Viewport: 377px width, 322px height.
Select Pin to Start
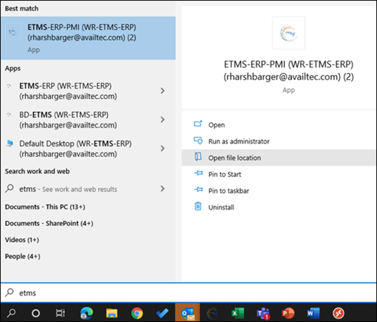click(225, 174)
